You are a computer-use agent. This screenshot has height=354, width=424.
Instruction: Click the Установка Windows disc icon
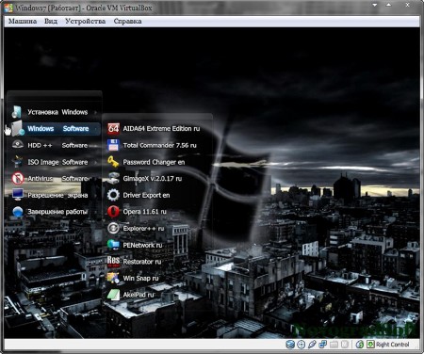click(x=17, y=112)
